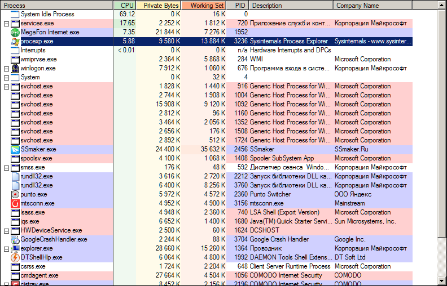Click the MegaFon Internet.exe process icon
The width and height of the screenshot is (447, 286).
point(15,32)
